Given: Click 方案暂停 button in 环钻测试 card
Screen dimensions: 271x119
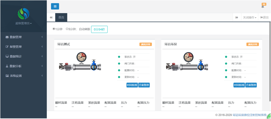Looking at the screenshot, I should 144,85.
